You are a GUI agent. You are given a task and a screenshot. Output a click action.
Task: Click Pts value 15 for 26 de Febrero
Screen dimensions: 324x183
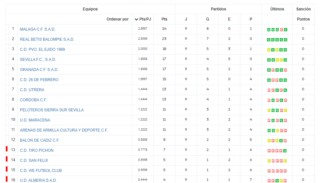coord(164,79)
